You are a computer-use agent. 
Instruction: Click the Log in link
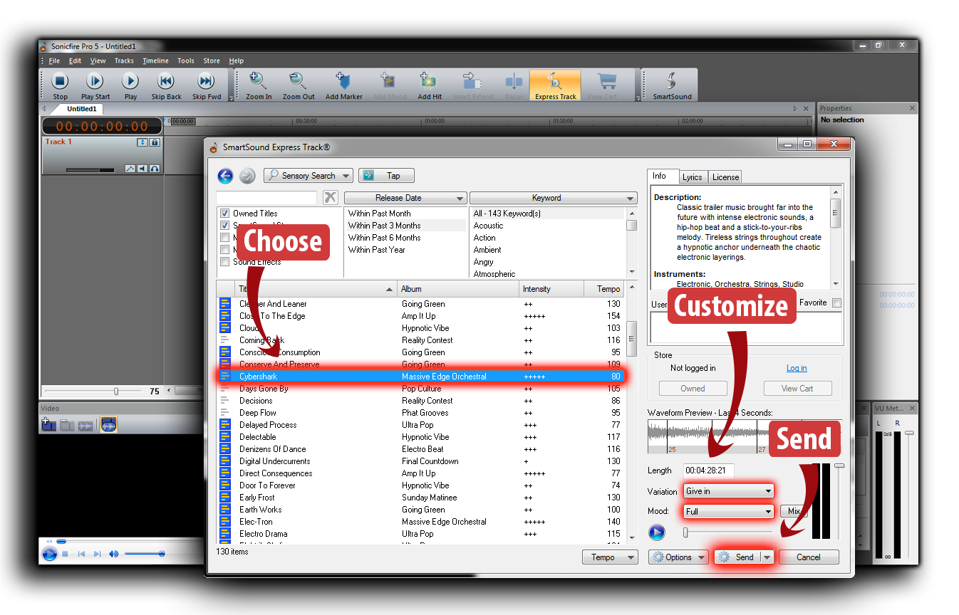(x=797, y=368)
